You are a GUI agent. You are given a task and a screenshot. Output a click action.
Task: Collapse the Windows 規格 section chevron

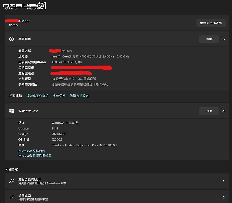tap(224, 111)
